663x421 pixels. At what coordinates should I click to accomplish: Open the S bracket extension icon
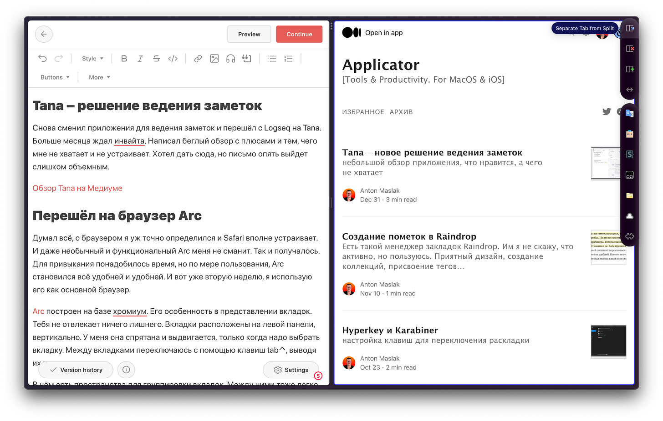pos(630,154)
